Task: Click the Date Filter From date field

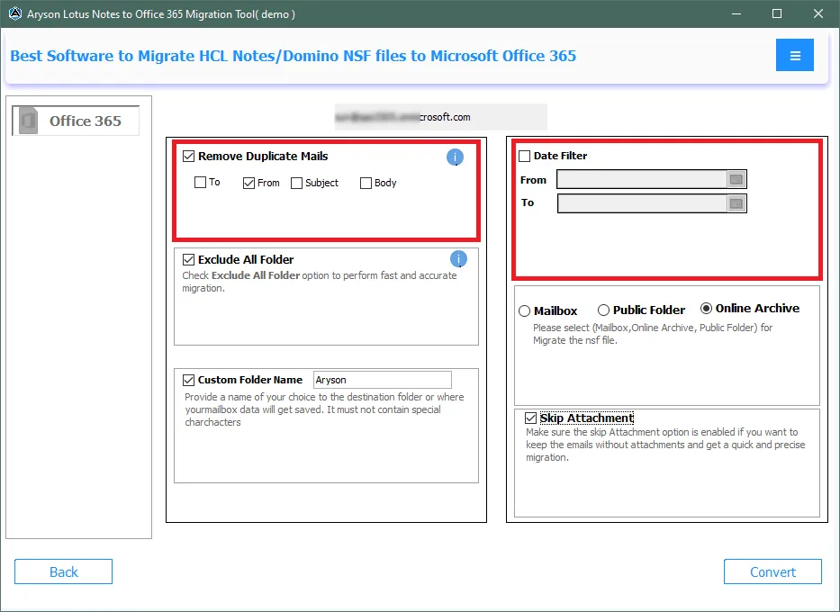Action: 642,179
